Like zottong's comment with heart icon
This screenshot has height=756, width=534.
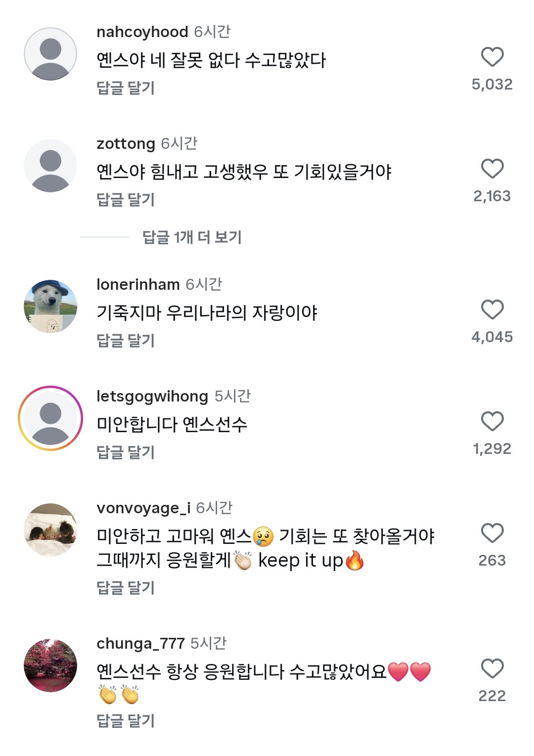point(492,169)
